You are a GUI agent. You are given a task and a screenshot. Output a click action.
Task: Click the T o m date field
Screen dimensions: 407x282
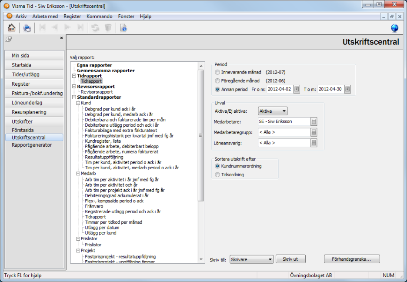tap(330, 89)
